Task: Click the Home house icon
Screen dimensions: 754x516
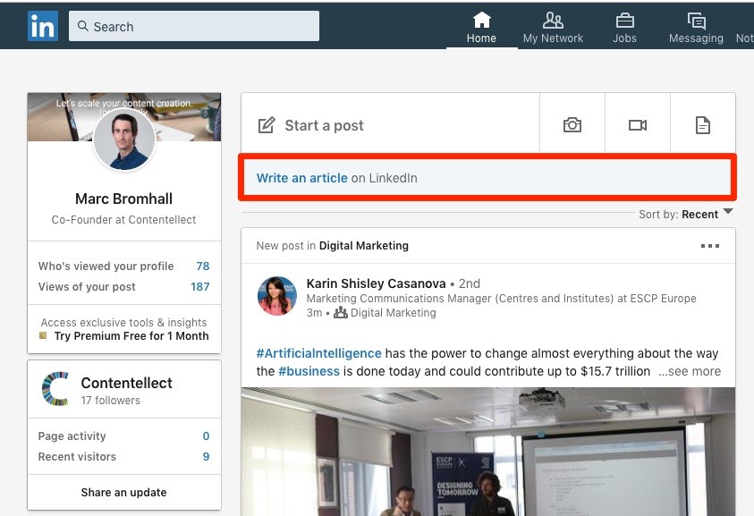Action: (x=481, y=21)
